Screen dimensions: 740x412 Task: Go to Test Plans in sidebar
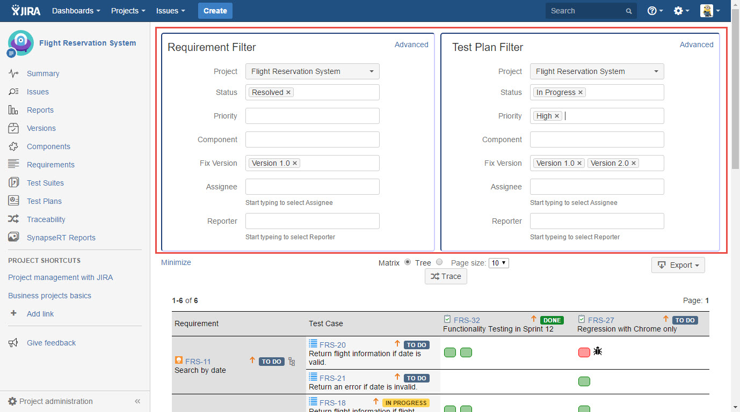coord(45,201)
